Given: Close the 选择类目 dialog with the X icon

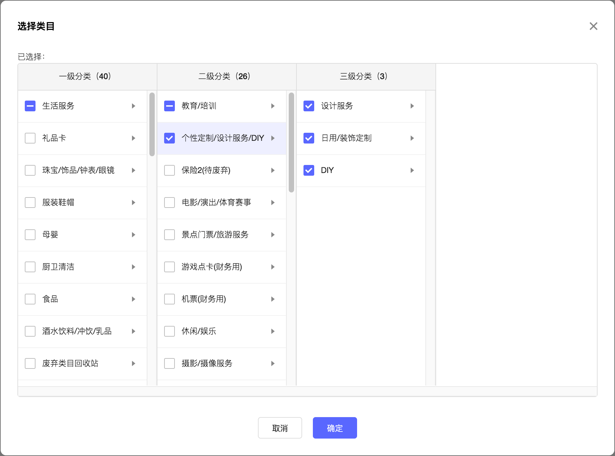Looking at the screenshot, I should (593, 26).
